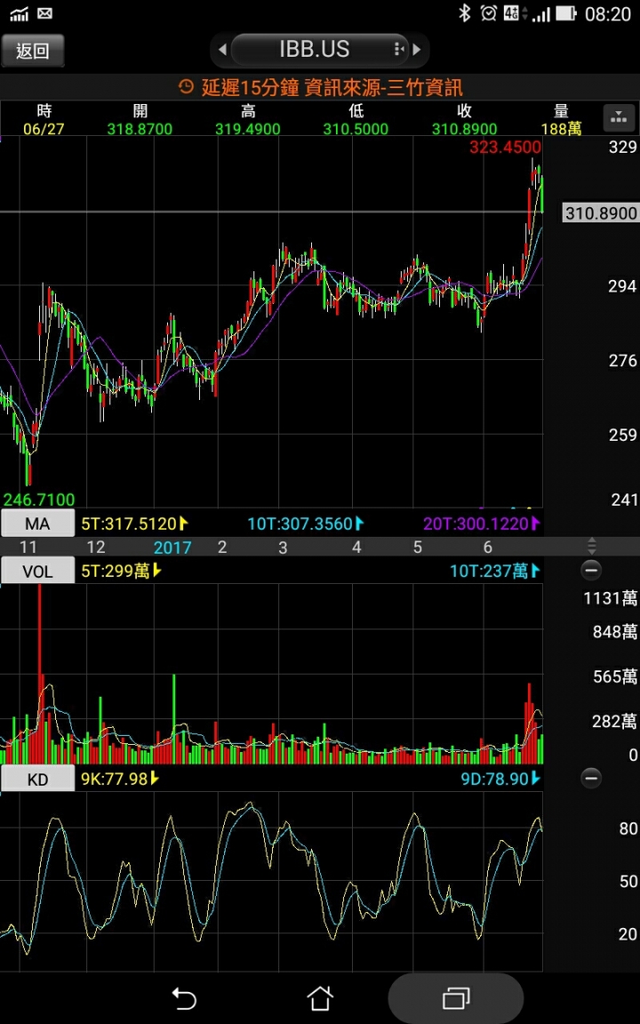Open the IBB.US symbol selector
Viewport: 640px width, 1024px height.
pos(319,50)
